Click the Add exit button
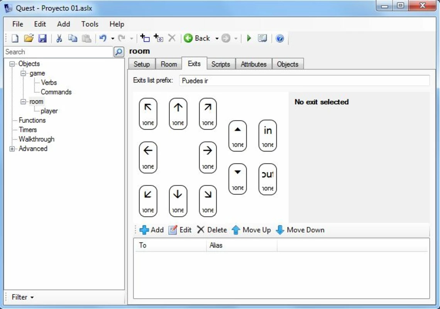This screenshot has width=440, height=309. click(152, 230)
